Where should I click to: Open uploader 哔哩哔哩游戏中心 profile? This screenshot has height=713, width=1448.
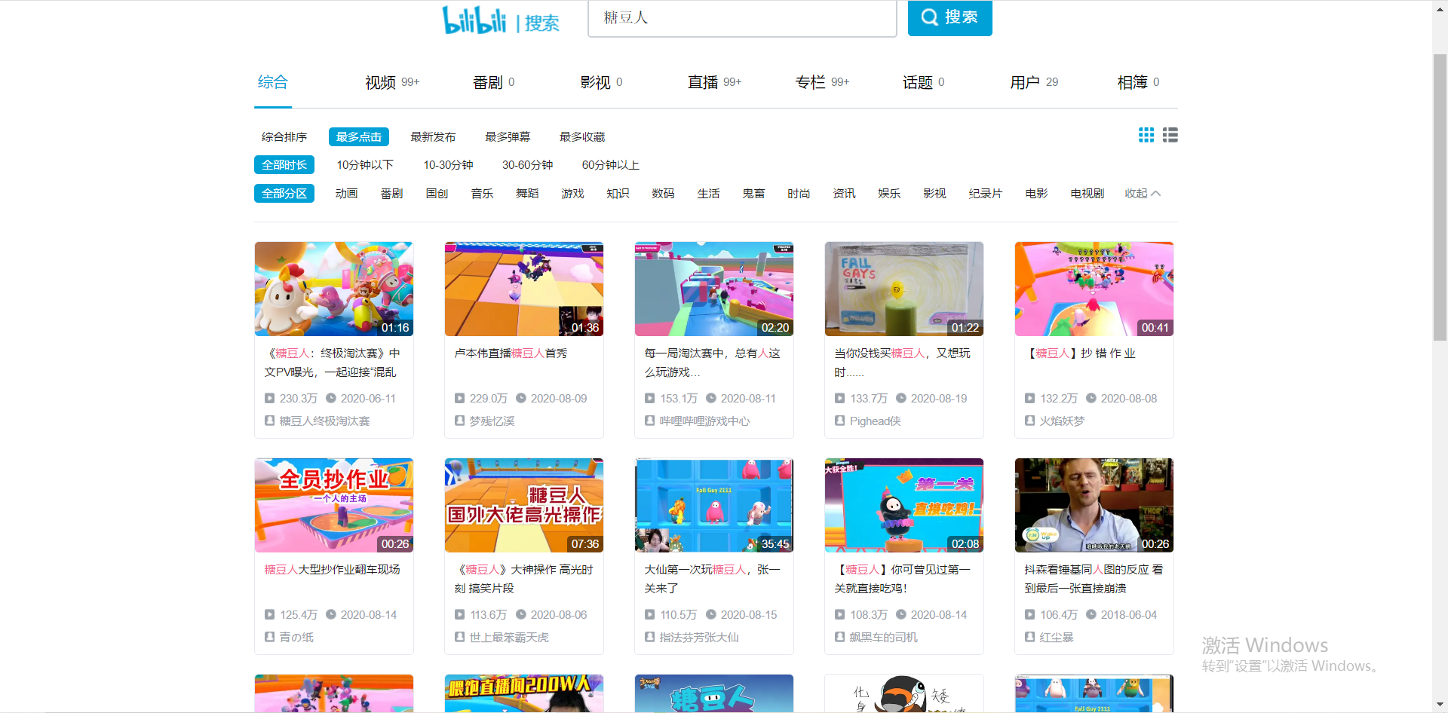click(704, 421)
